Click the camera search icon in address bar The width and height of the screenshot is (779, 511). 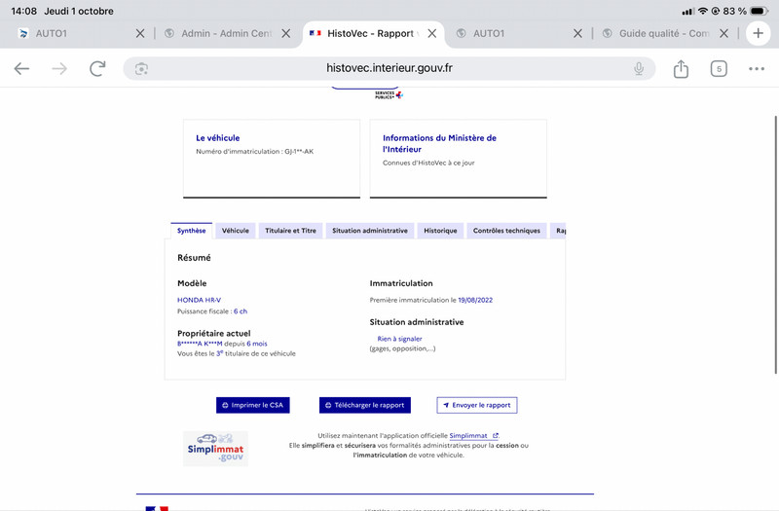tap(141, 68)
